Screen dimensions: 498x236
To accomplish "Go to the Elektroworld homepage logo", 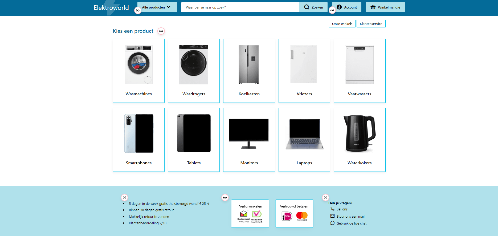I will pyautogui.click(x=111, y=8).
